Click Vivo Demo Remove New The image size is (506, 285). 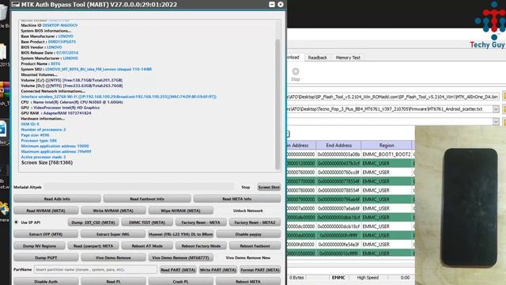(248, 258)
